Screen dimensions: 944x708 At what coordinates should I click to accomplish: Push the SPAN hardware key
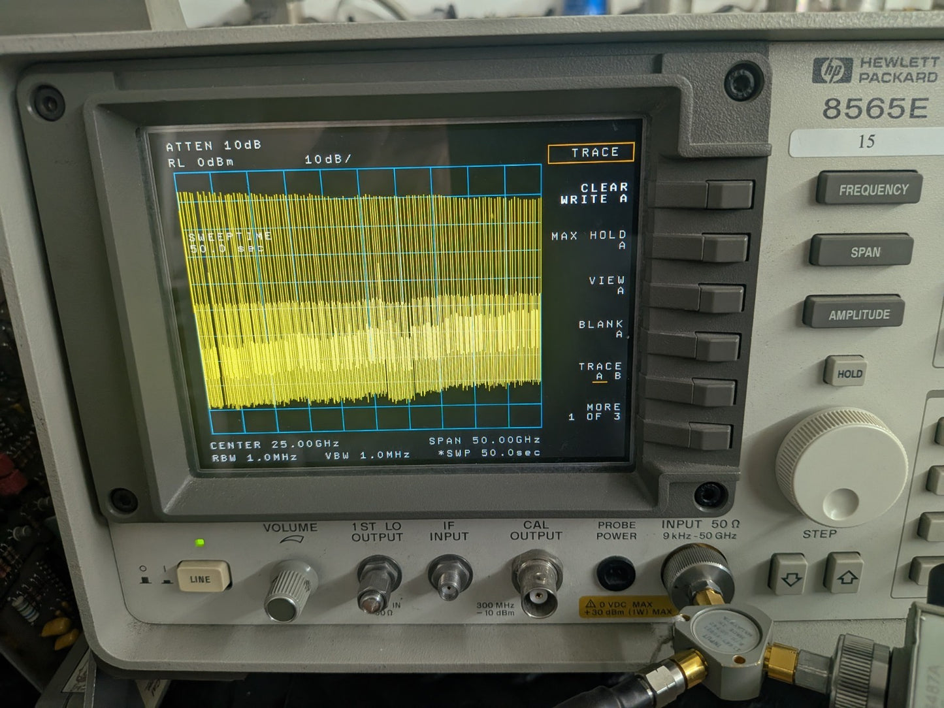coord(862,250)
